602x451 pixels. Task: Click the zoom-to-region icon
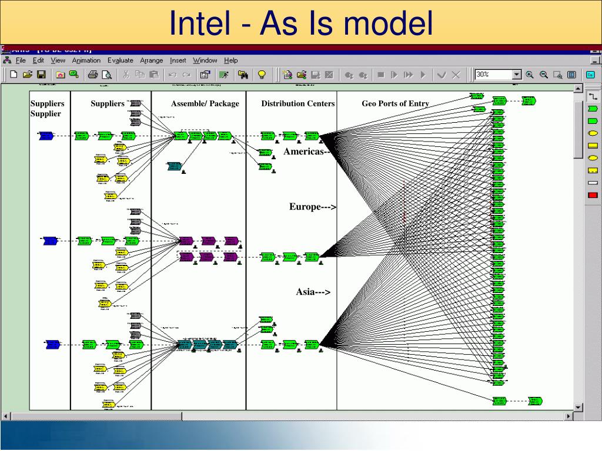pyautogui.click(x=557, y=75)
